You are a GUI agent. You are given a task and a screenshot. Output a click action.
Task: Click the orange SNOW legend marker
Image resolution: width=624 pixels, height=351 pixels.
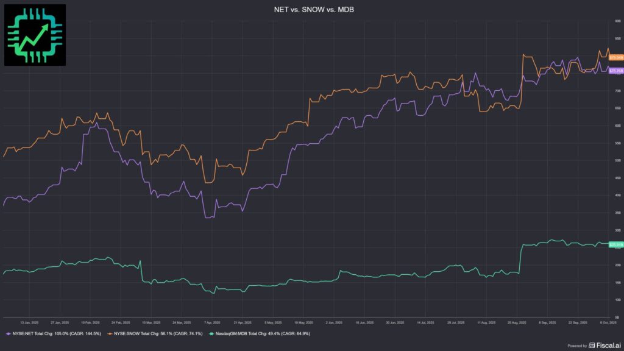(108, 334)
